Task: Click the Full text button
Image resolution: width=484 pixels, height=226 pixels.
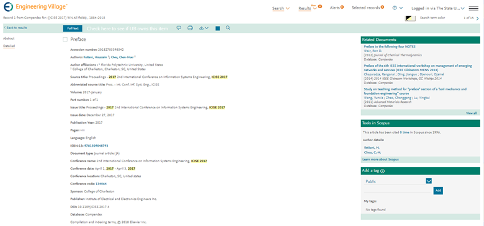Action: [73, 28]
